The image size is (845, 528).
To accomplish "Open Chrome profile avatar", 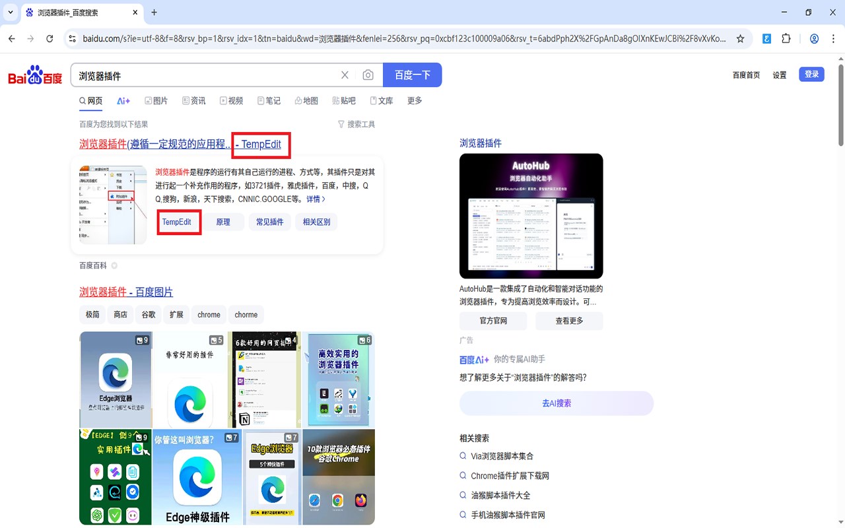I will pos(814,39).
